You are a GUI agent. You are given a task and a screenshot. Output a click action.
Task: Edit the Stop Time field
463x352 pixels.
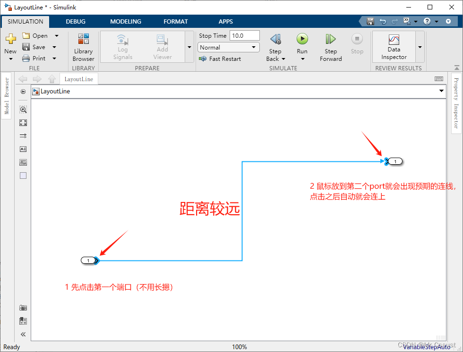tap(244, 35)
